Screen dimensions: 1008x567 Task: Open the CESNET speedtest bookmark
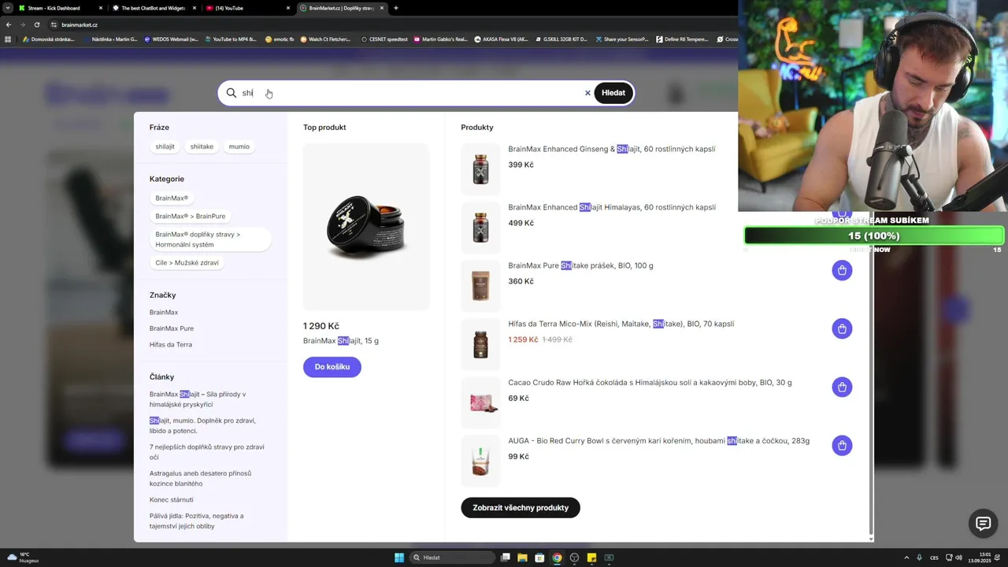384,39
